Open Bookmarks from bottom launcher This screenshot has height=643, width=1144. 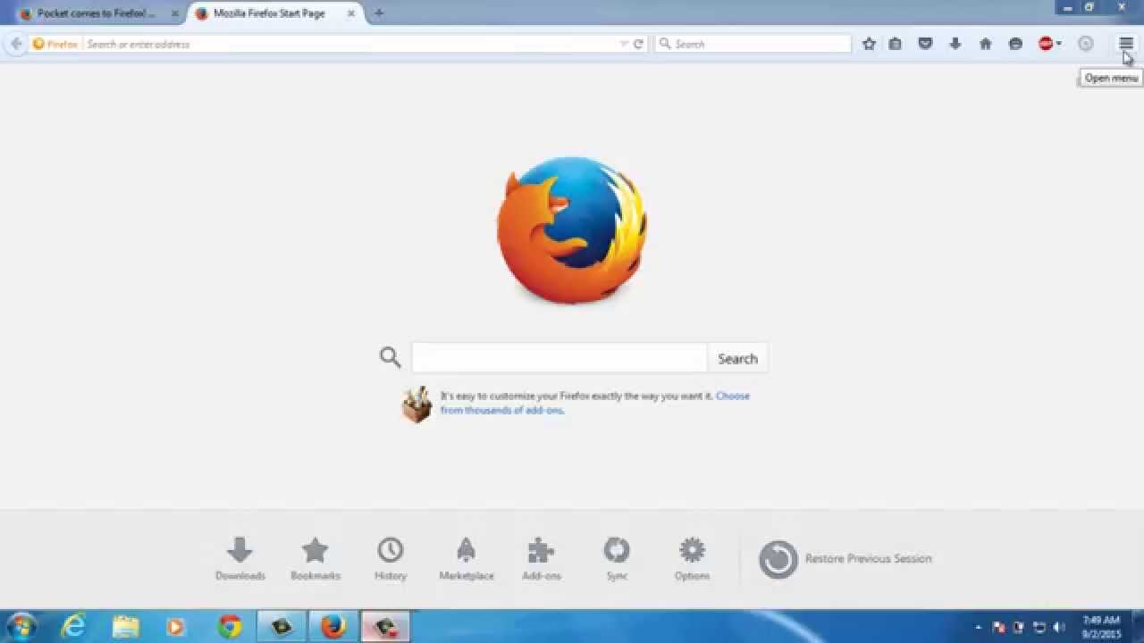pos(315,559)
